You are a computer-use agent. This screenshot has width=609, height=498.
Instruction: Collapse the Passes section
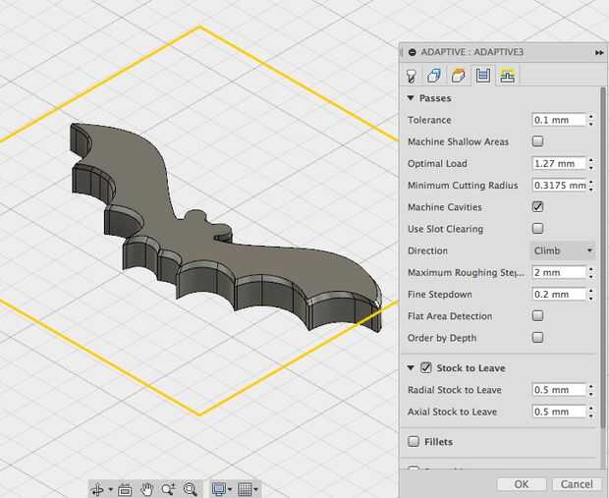411,98
